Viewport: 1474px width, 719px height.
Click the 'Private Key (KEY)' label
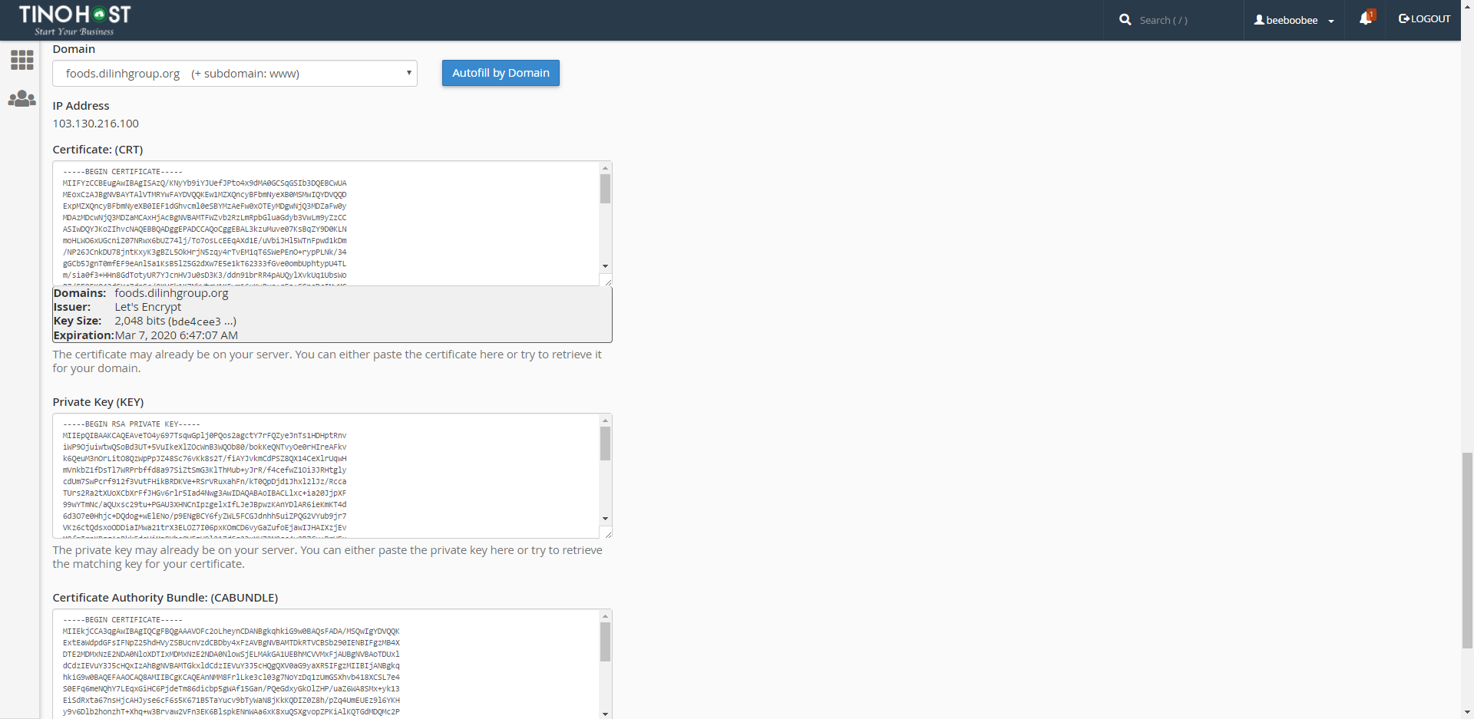(98, 402)
